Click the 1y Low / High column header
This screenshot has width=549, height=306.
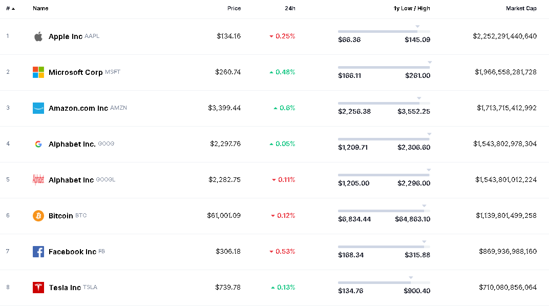[412, 9]
